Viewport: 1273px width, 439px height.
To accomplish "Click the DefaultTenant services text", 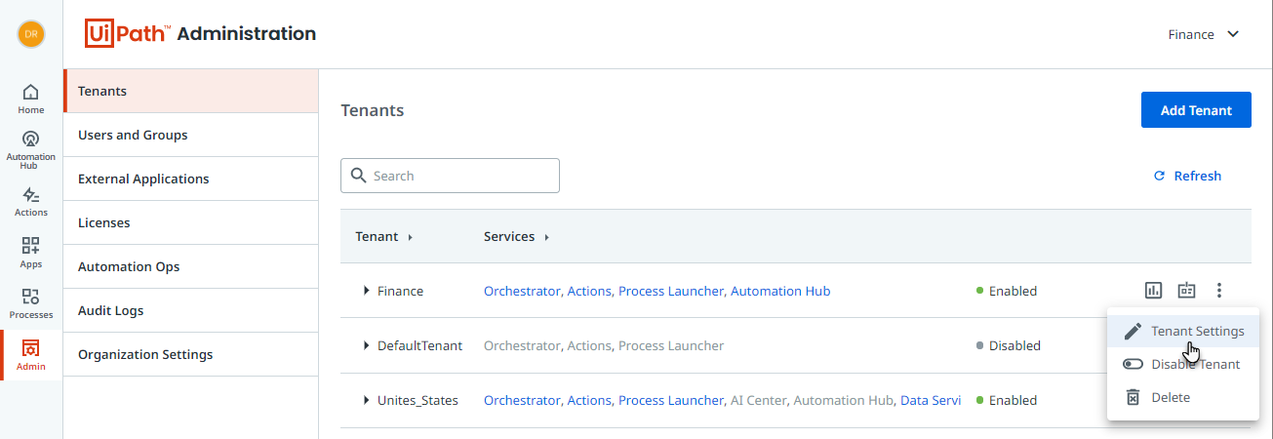I will [x=604, y=345].
